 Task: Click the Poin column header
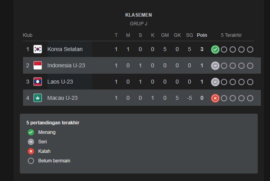pos(202,35)
